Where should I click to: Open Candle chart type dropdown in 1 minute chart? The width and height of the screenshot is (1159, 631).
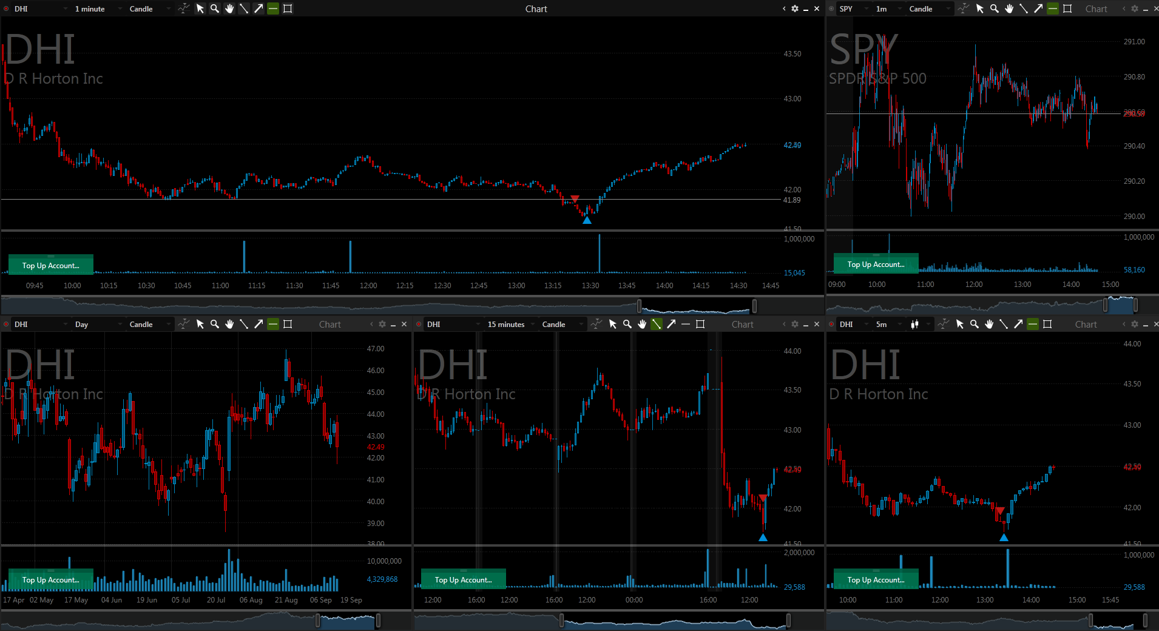(x=149, y=8)
